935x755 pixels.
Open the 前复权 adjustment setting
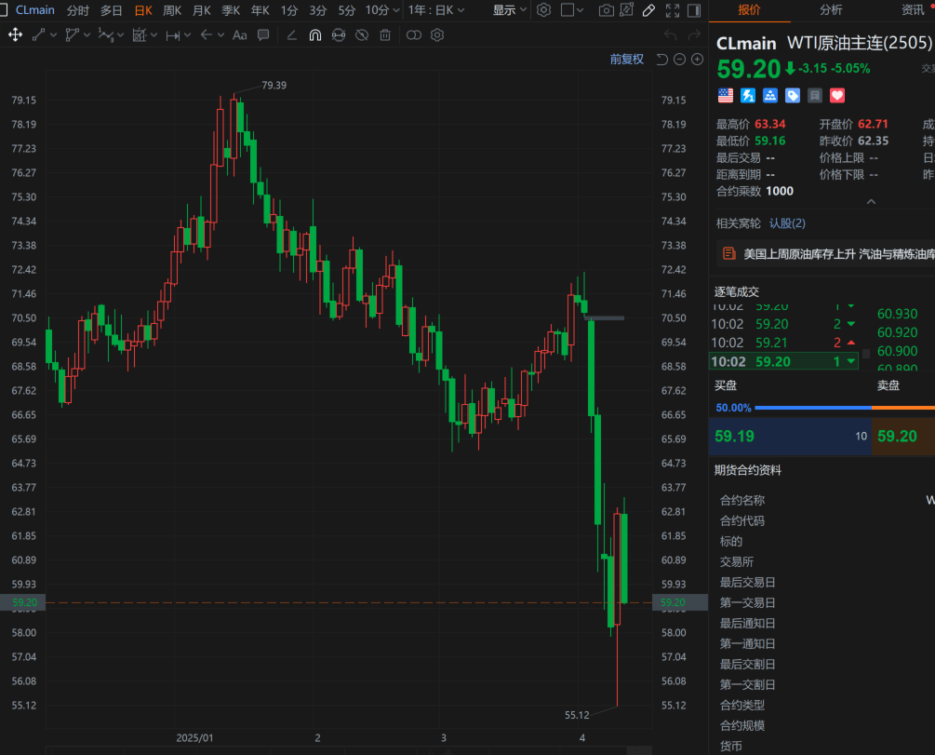[626, 59]
